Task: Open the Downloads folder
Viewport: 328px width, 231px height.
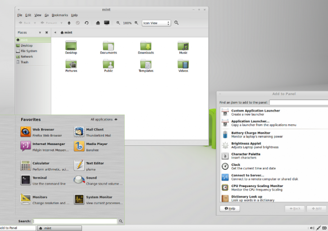Action: [146, 47]
